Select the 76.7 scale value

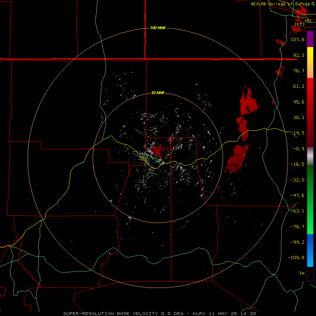(x=299, y=71)
